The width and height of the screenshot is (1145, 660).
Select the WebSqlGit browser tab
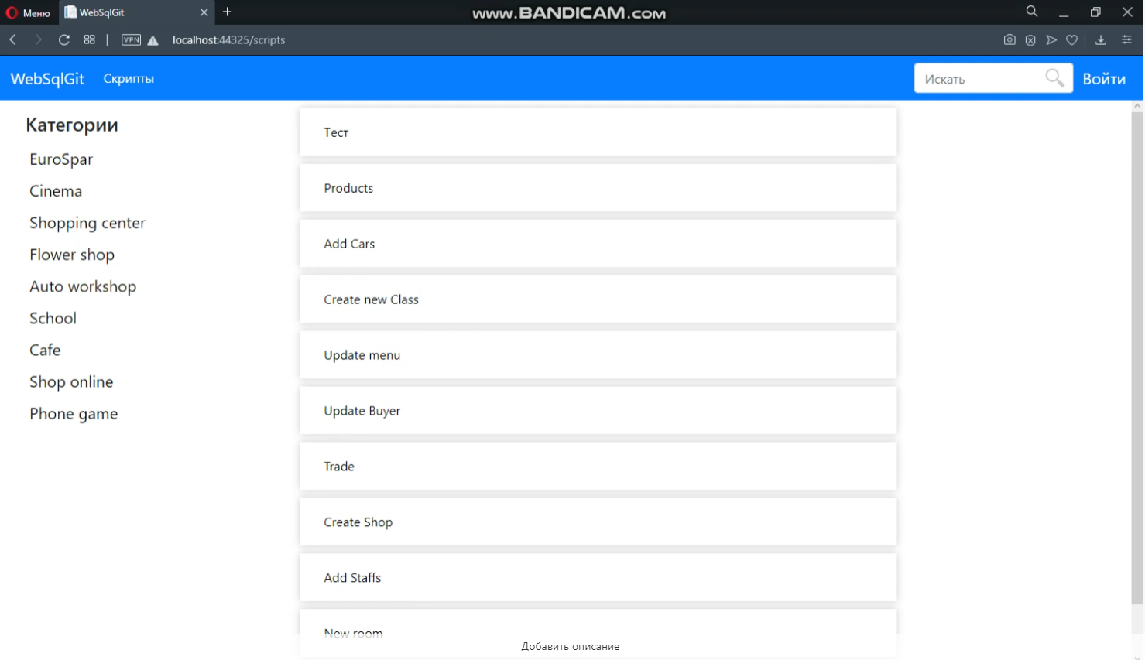(136, 12)
